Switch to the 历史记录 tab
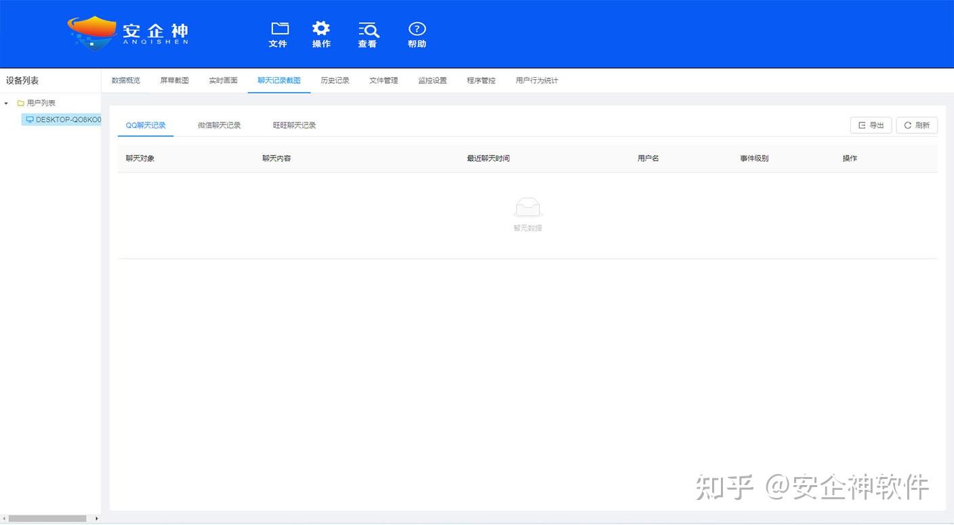The width and height of the screenshot is (954, 525). pyautogui.click(x=335, y=81)
